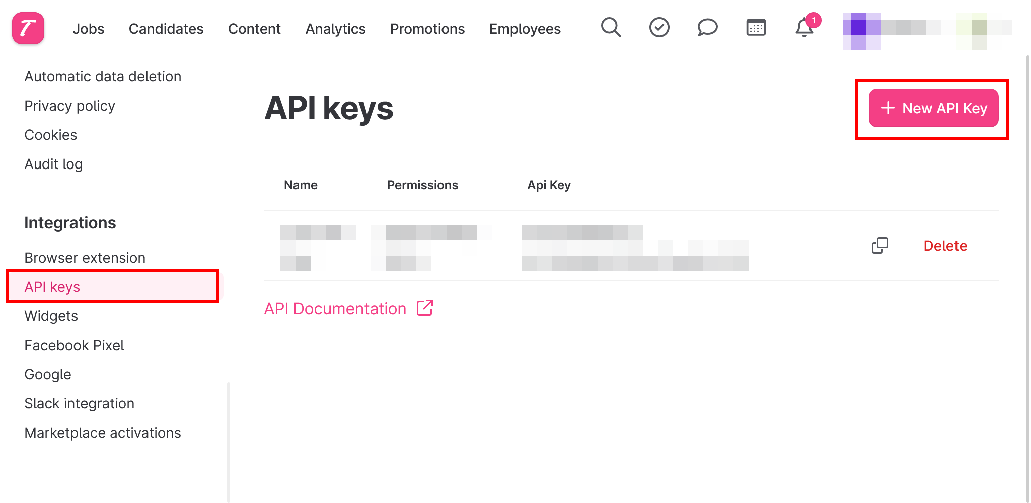The image size is (1031, 503).
Task: Open the API Documentation link
Action: [335, 308]
